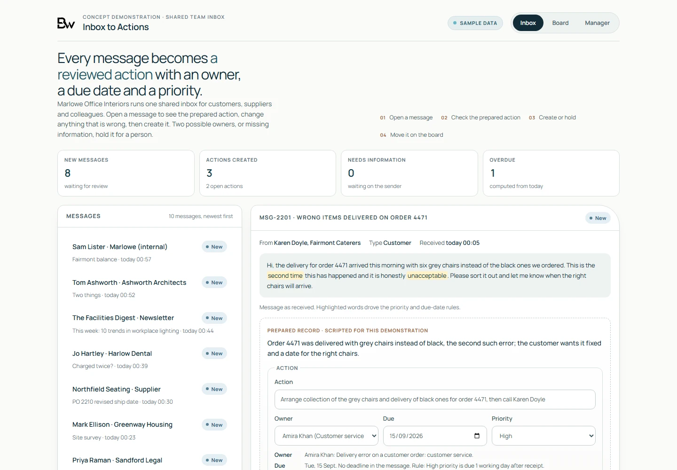Click the 'Type Customer' label
This screenshot has width=677, height=470.
tap(390, 243)
